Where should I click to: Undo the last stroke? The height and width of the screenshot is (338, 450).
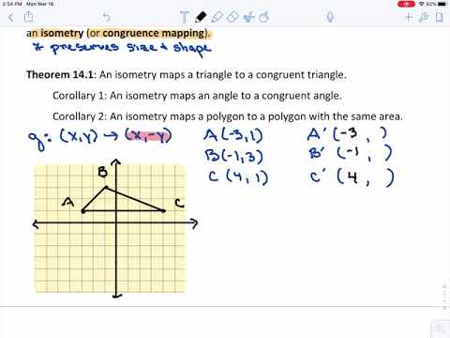(106, 17)
